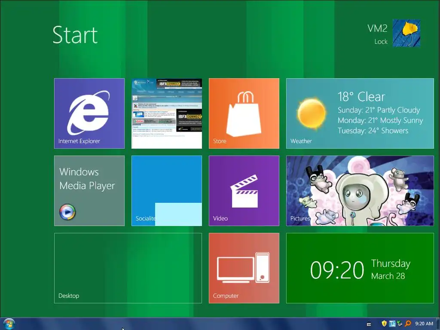Click the VM2 user name
The image size is (440, 330).
377,28
